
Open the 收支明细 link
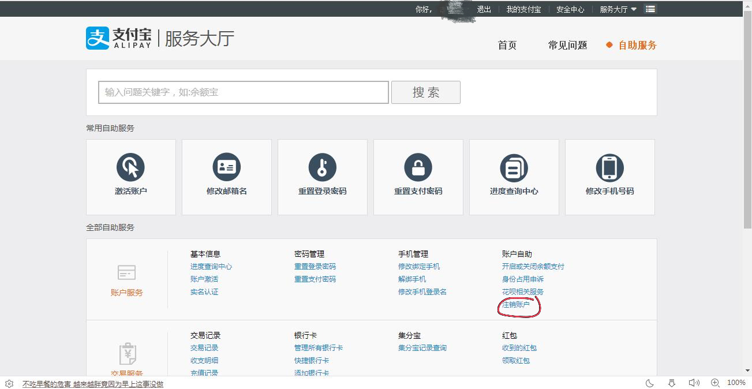[204, 361]
